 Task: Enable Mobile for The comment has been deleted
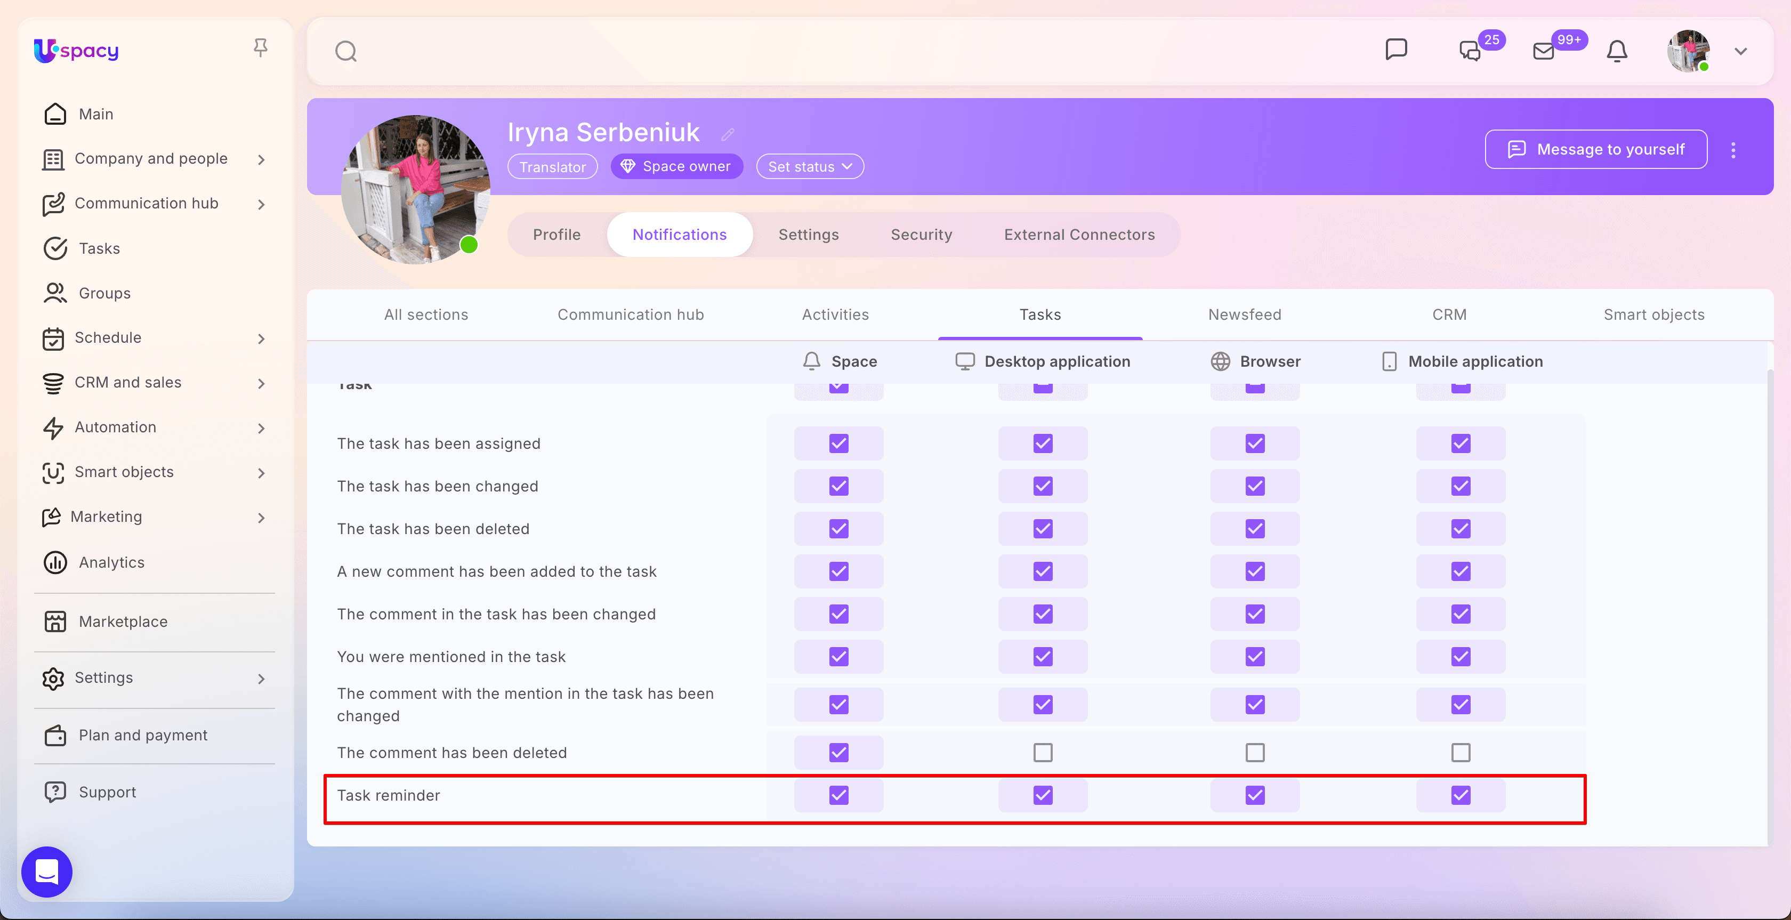pos(1460,753)
